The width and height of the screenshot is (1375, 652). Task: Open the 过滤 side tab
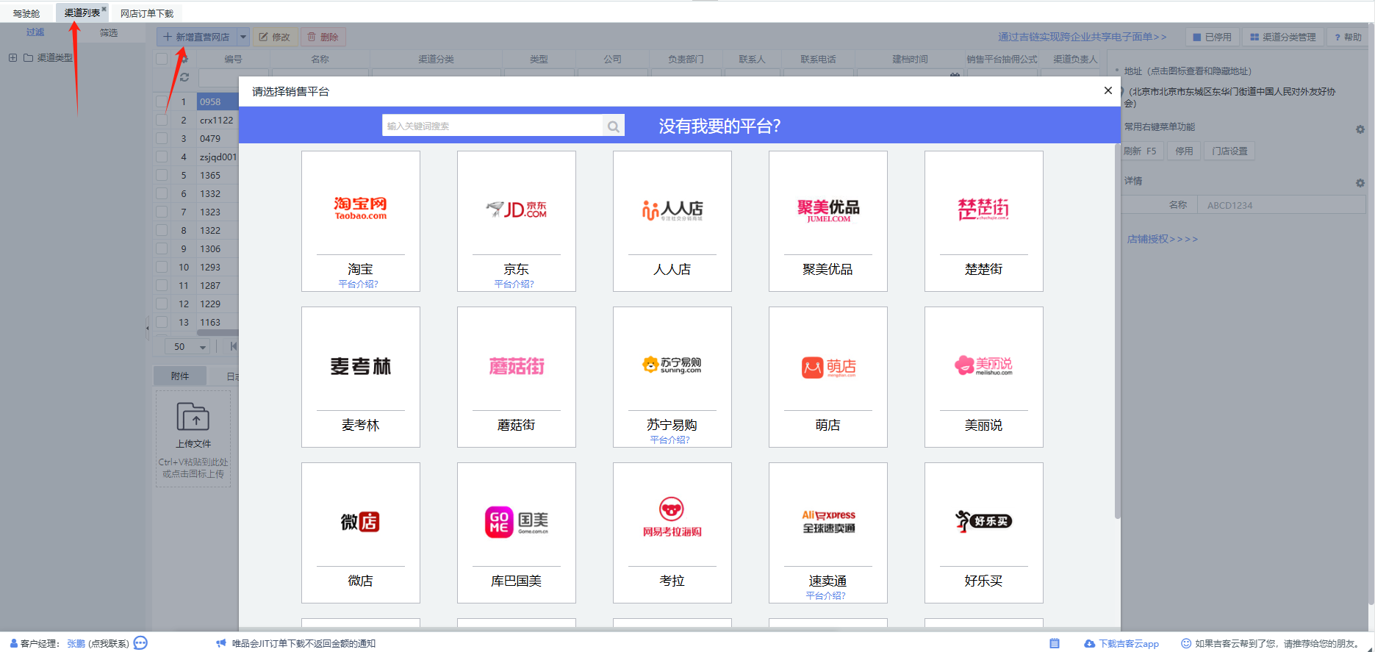coord(35,32)
